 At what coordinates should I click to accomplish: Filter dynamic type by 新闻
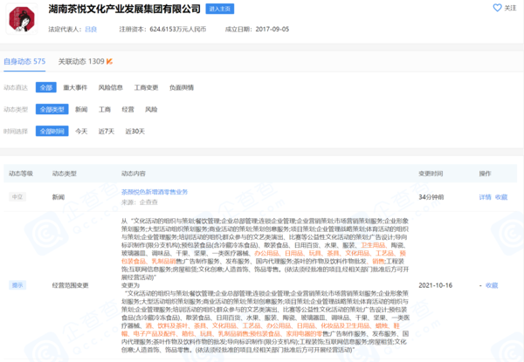click(81, 109)
